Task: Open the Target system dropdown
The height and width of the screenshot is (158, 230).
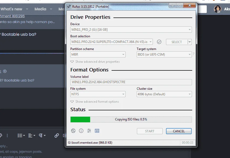Action: tap(164, 55)
